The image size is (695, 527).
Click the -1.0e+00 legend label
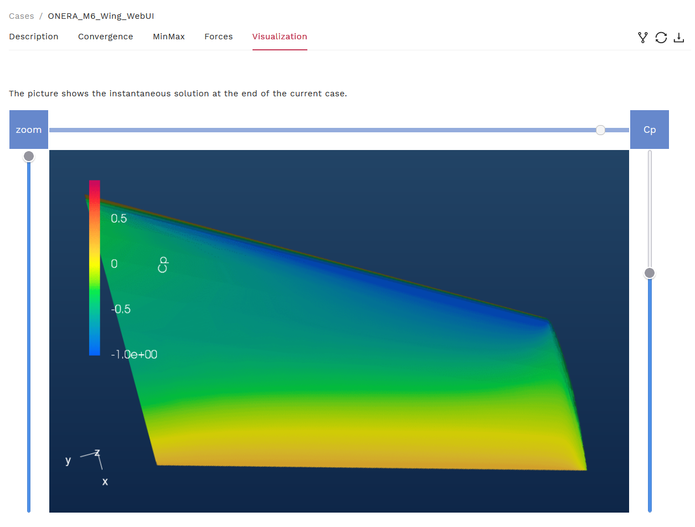click(x=134, y=354)
